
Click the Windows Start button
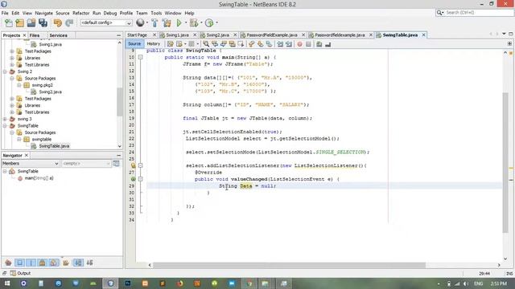pos(6,283)
